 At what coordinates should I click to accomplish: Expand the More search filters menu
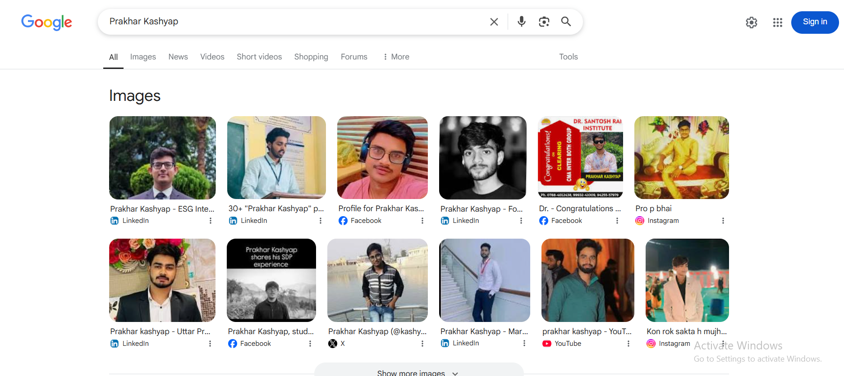click(x=396, y=57)
